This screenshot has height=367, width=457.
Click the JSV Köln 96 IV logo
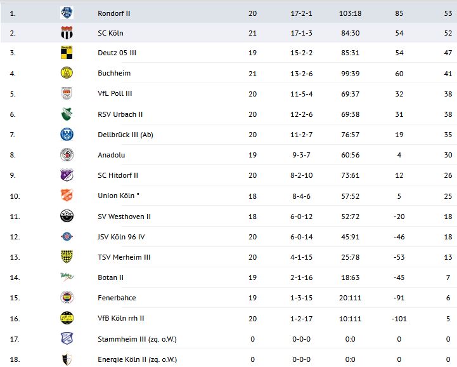[x=67, y=237]
